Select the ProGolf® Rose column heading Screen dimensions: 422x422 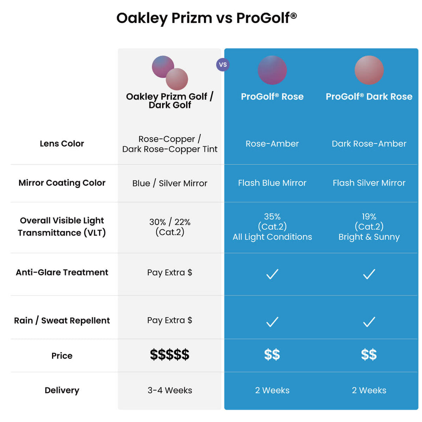tap(272, 96)
